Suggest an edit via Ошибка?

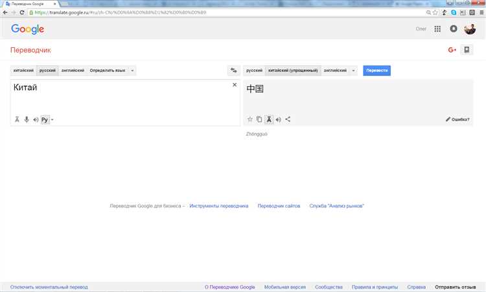[457, 119]
